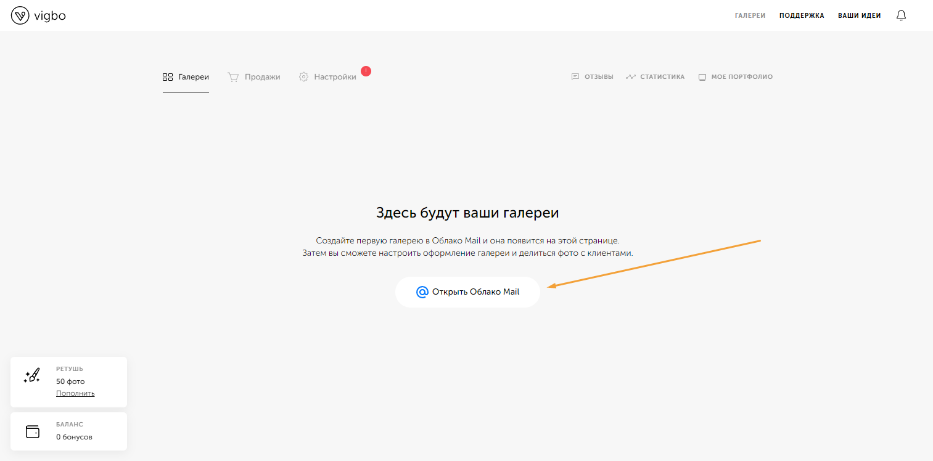Open МОЕ ПОРТФОЛИО
The width and height of the screenshot is (933, 461).
click(735, 77)
